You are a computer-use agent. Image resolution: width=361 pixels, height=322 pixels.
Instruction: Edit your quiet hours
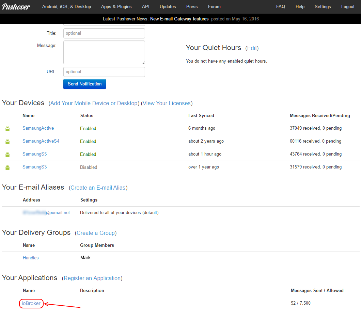[x=252, y=48]
